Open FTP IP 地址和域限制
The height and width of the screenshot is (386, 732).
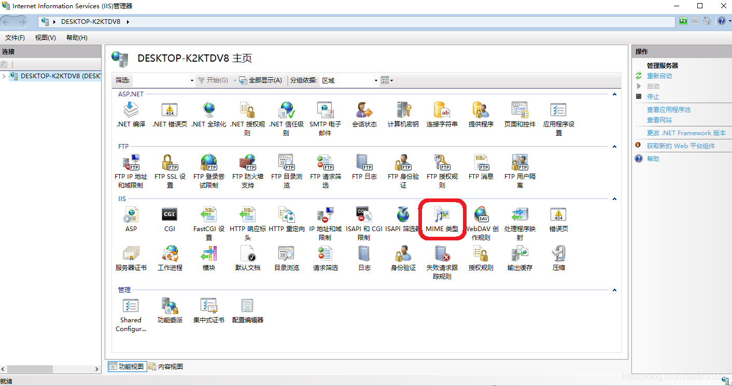(x=131, y=171)
